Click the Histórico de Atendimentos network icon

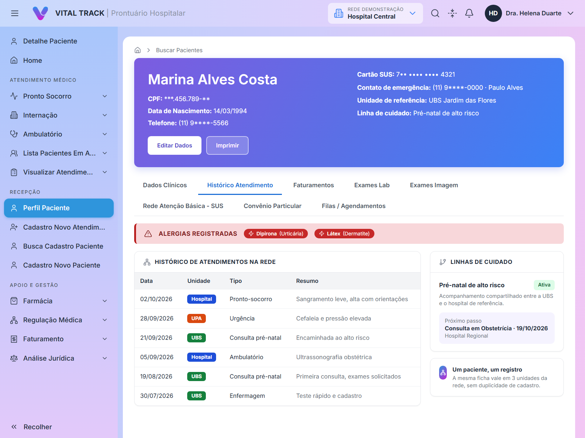(147, 262)
